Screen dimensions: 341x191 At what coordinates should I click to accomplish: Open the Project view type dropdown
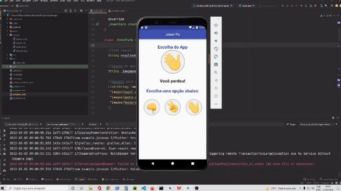(x=13, y=11)
